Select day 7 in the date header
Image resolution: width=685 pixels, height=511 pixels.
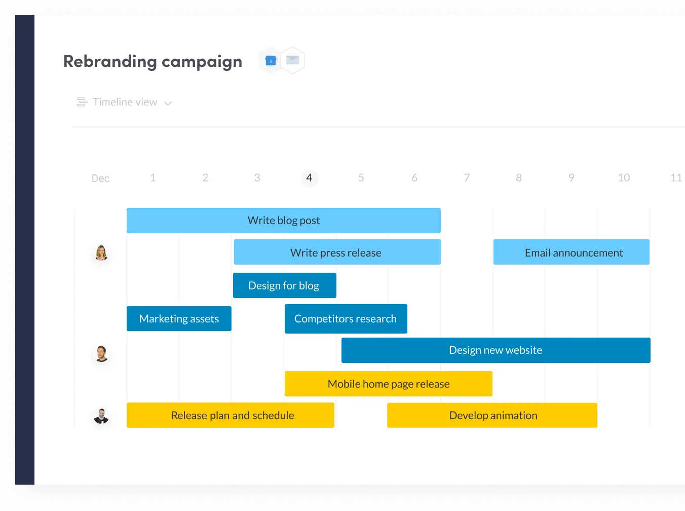[x=467, y=178]
